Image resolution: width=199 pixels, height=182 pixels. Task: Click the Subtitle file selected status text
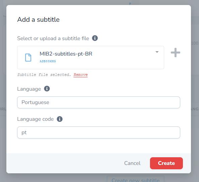pos(44,75)
